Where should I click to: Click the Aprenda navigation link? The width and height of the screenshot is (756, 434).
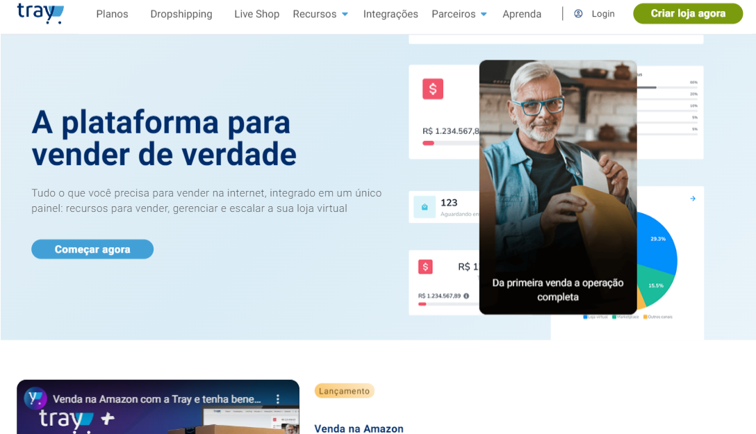coord(522,15)
